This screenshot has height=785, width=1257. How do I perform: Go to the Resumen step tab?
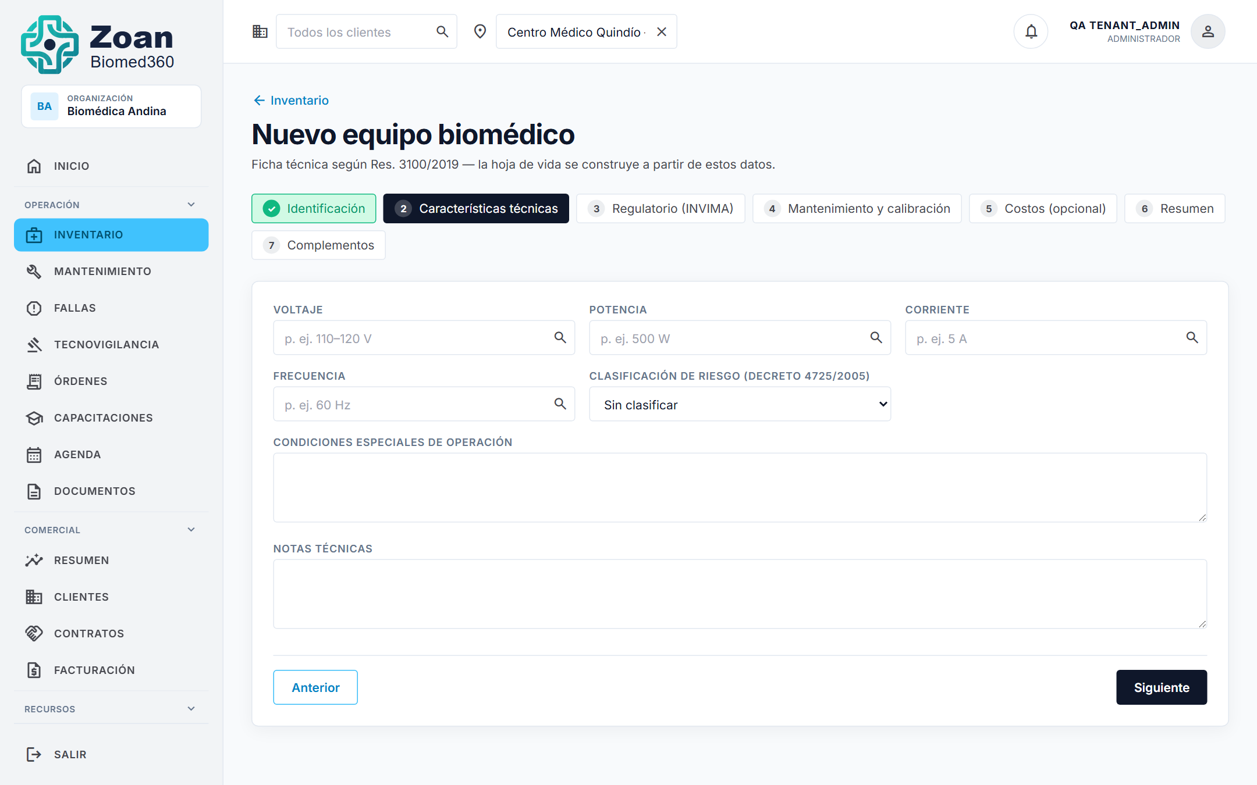click(x=1175, y=208)
